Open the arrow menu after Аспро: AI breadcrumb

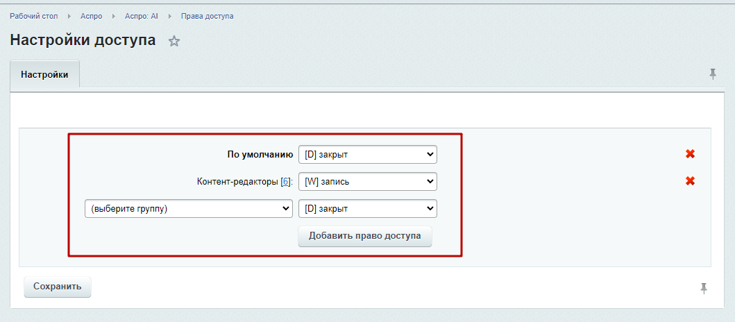pos(170,17)
